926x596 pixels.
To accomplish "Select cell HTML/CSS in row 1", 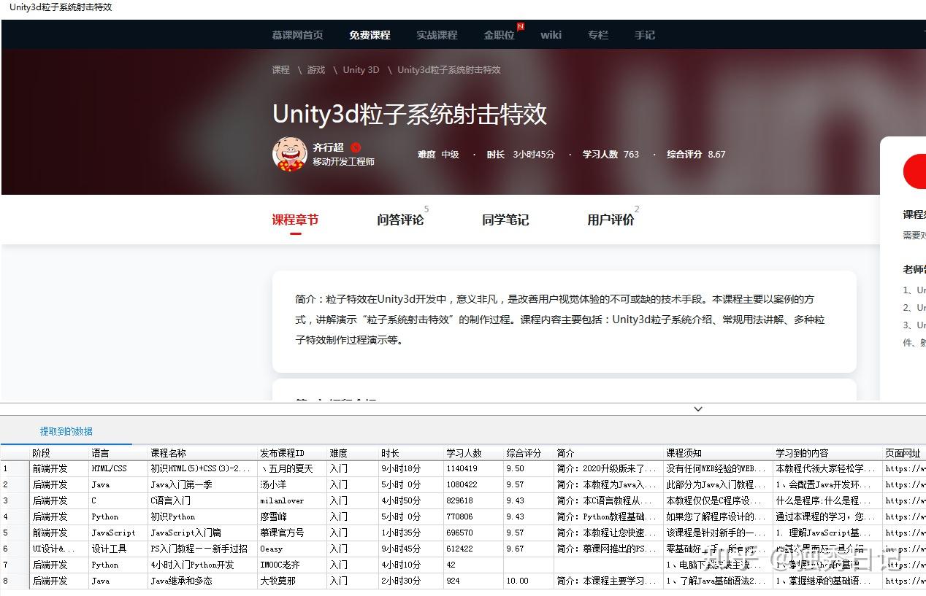I will 118,468.
